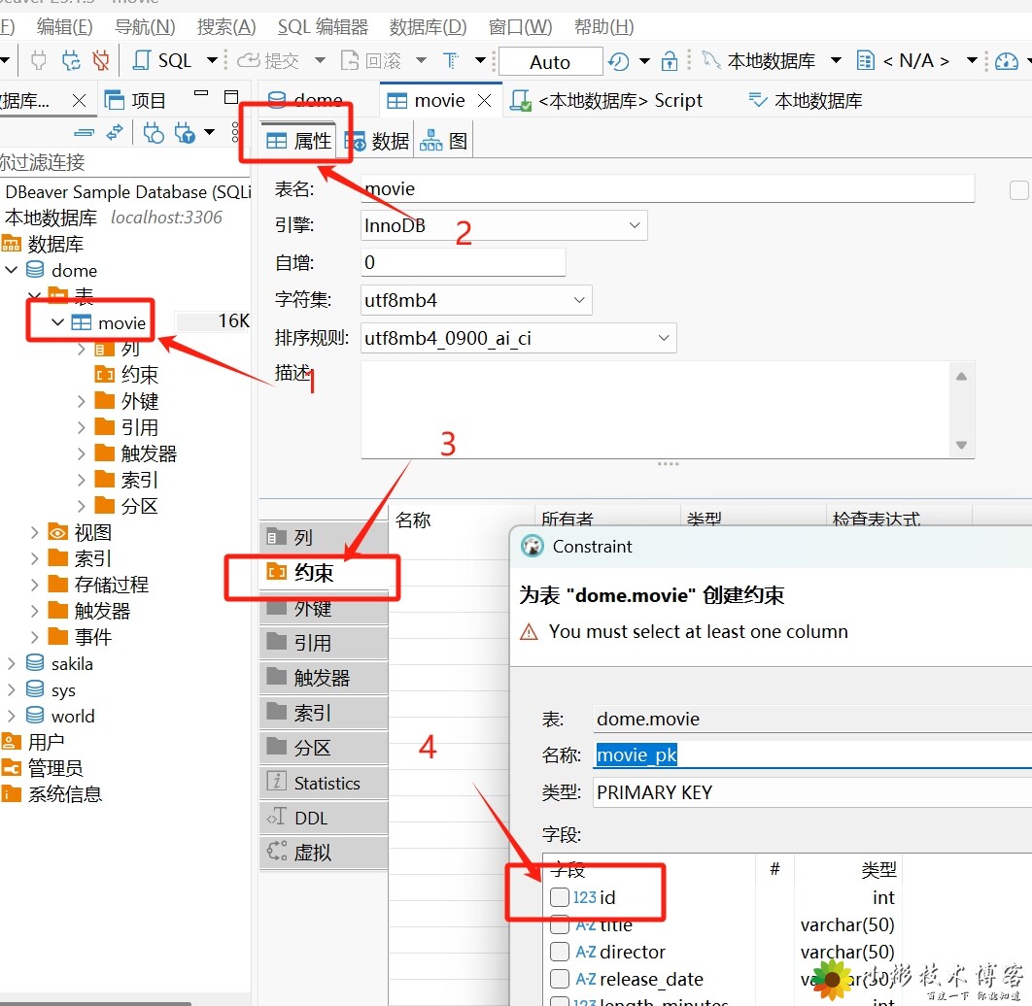This screenshot has height=1006, width=1032.
Task: Click the Auto commit mode field
Action: [x=550, y=62]
